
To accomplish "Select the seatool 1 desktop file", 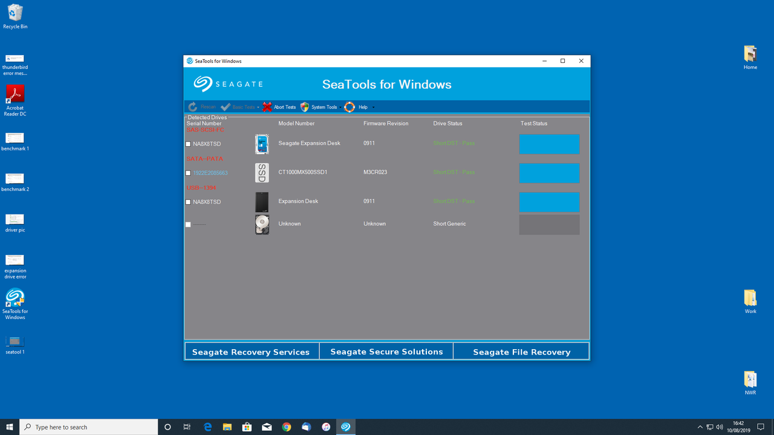I will pos(15,345).
